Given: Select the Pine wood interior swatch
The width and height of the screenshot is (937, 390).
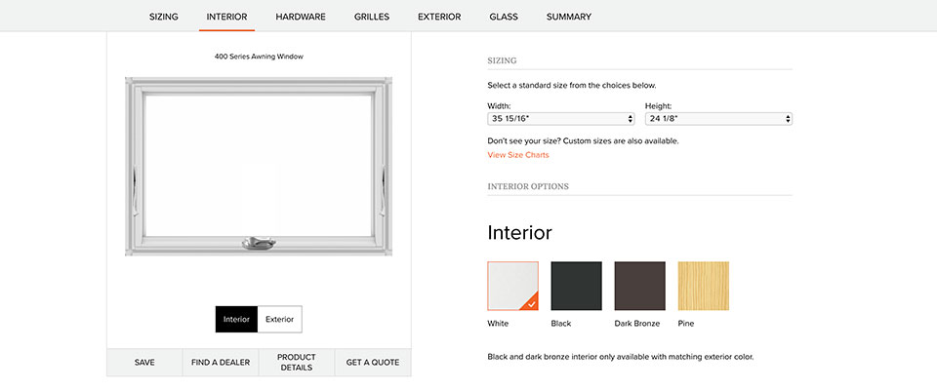Looking at the screenshot, I should tap(704, 286).
